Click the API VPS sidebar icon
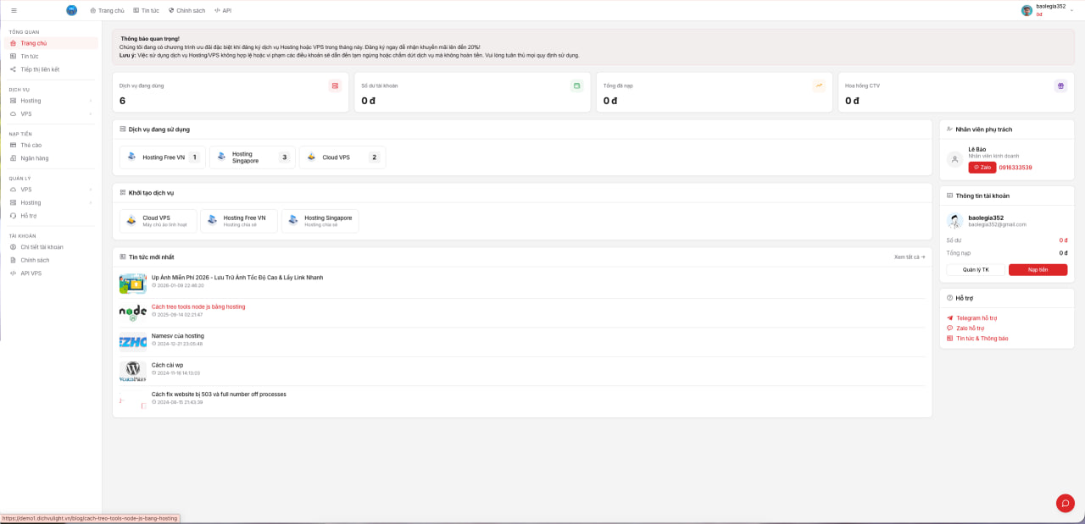Viewport: 1085px width, 524px height. tap(12, 273)
